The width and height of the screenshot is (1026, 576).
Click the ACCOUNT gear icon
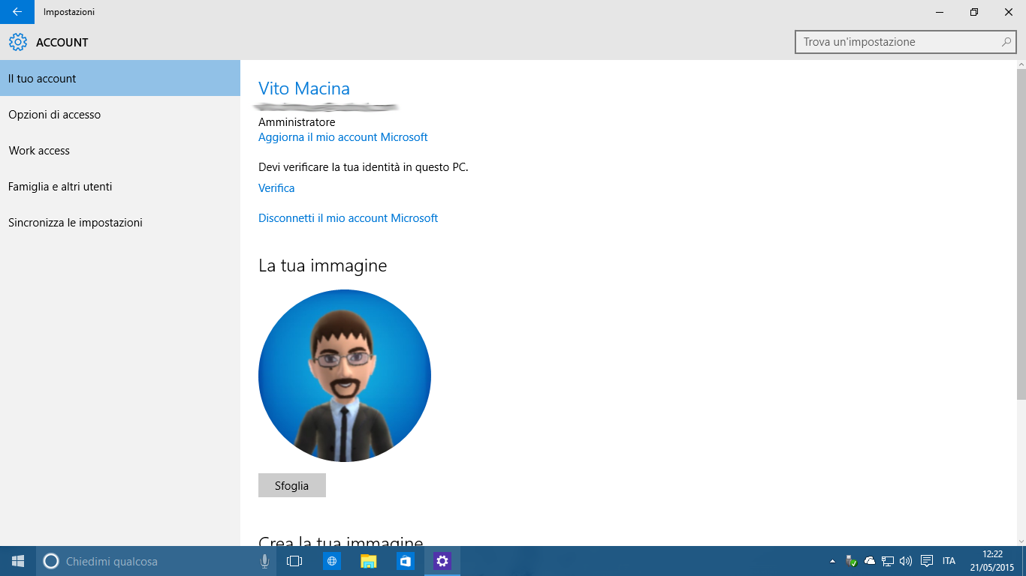click(18, 42)
